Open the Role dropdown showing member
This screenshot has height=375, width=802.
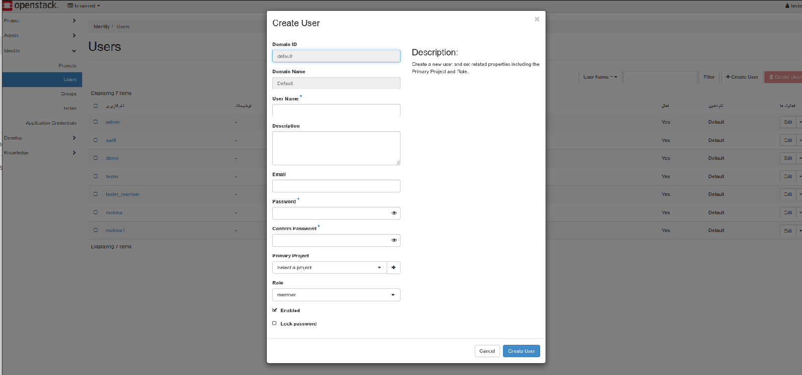tap(336, 295)
